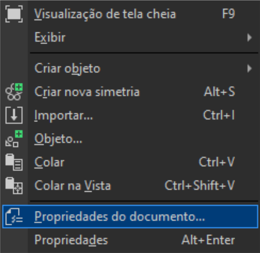Click the Colar clipboard icon
The width and height of the screenshot is (260, 253).
(14, 162)
